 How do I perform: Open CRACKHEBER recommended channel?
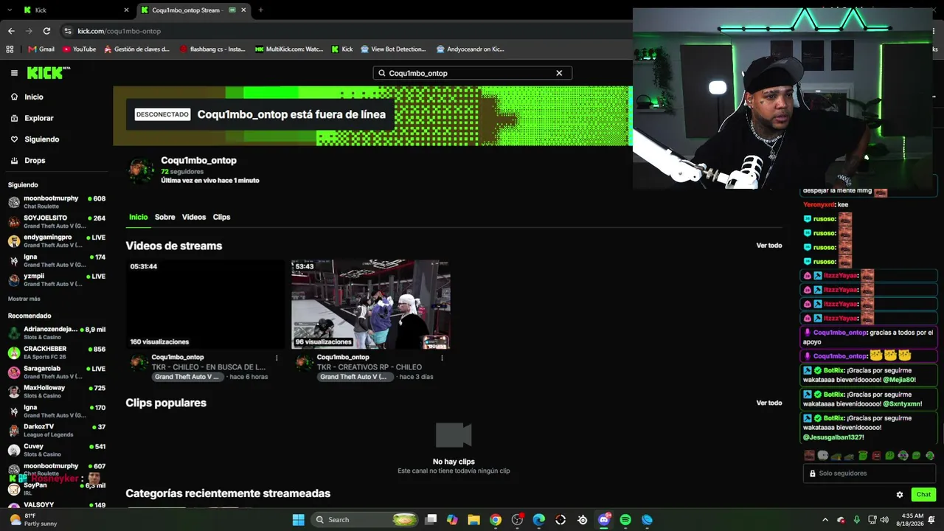56,353
